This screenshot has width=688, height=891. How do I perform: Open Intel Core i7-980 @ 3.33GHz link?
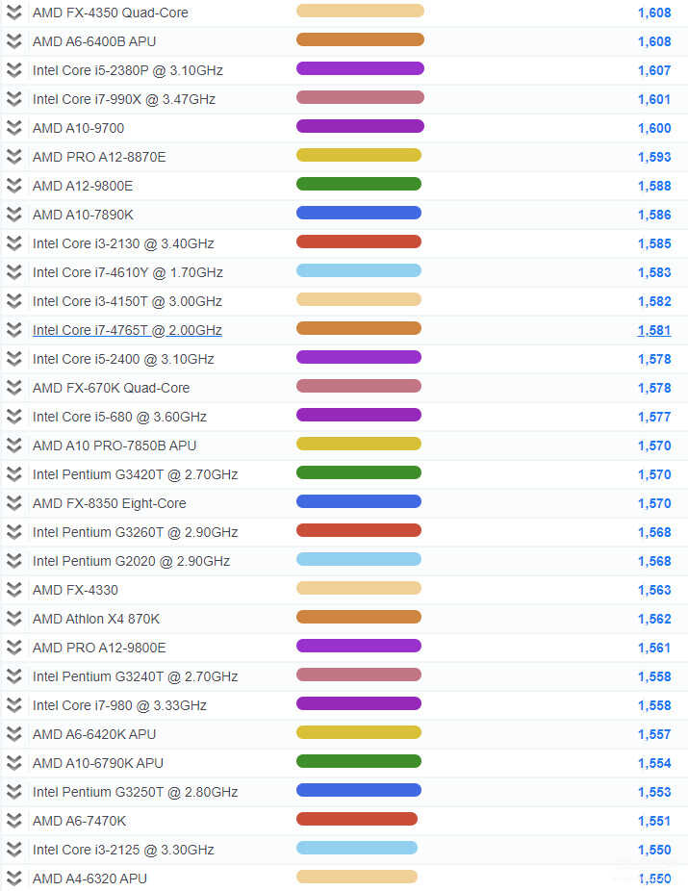point(120,705)
